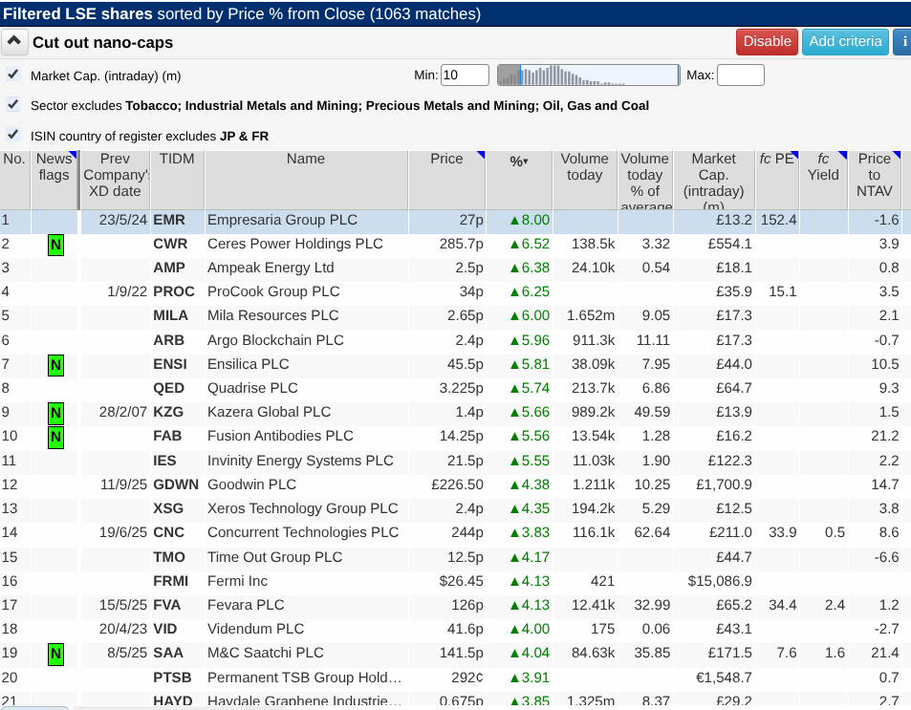Image resolution: width=911 pixels, height=710 pixels.
Task: Click the Add criteria button
Action: (845, 42)
